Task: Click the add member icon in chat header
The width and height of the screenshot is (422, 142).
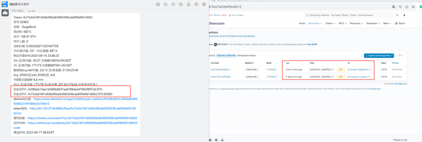Action: click(x=189, y=4)
